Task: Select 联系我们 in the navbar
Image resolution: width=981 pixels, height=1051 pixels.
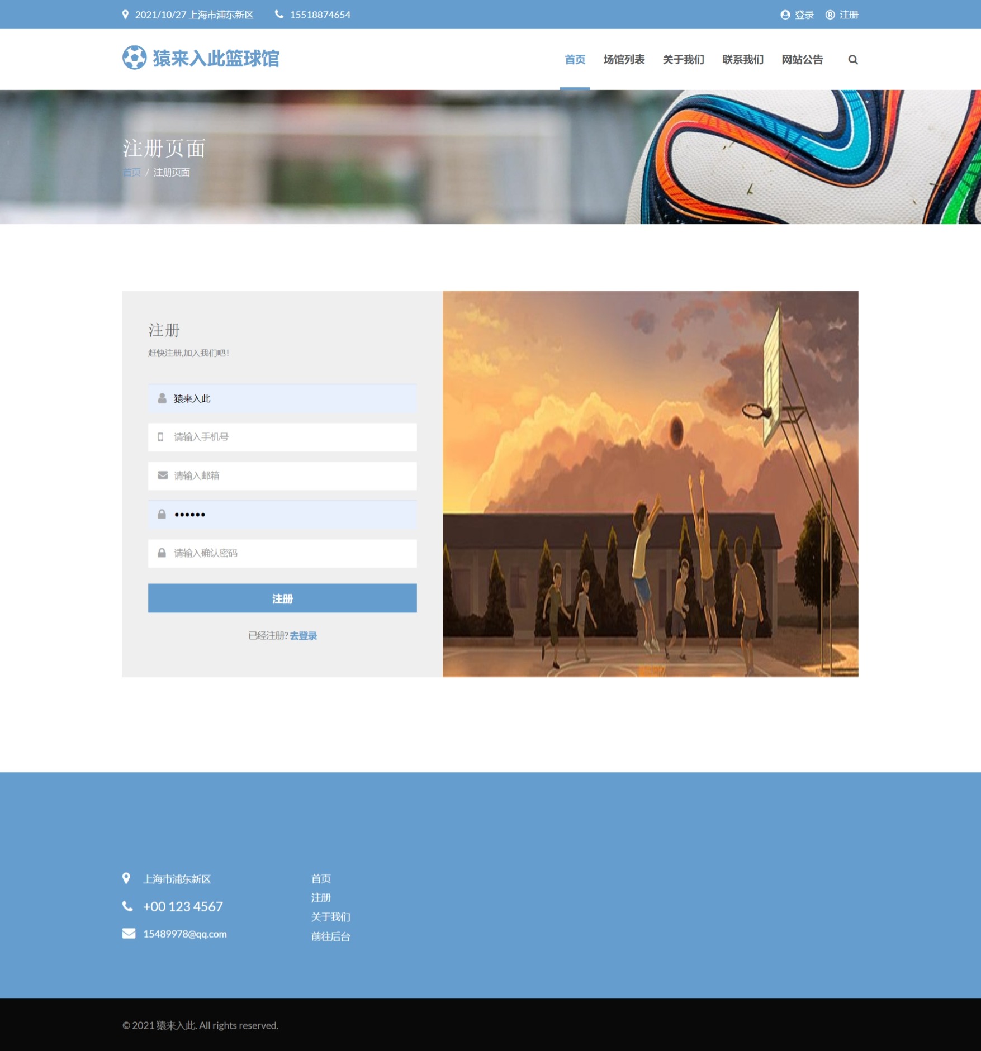Action: coord(742,60)
